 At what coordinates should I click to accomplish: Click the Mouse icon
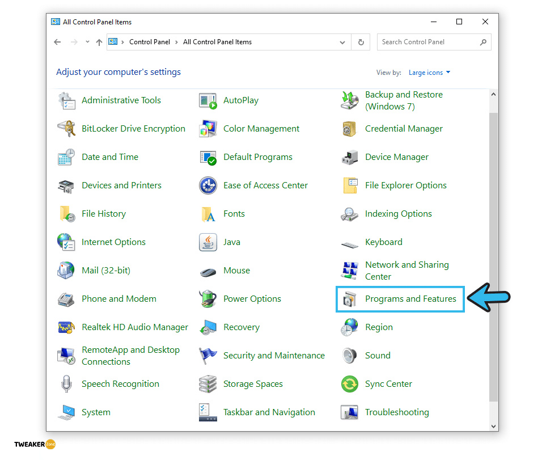(x=208, y=273)
